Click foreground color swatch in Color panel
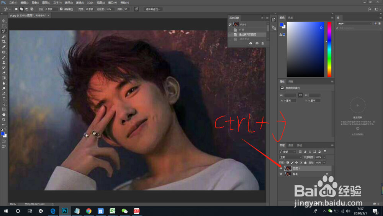 (282, 25)
